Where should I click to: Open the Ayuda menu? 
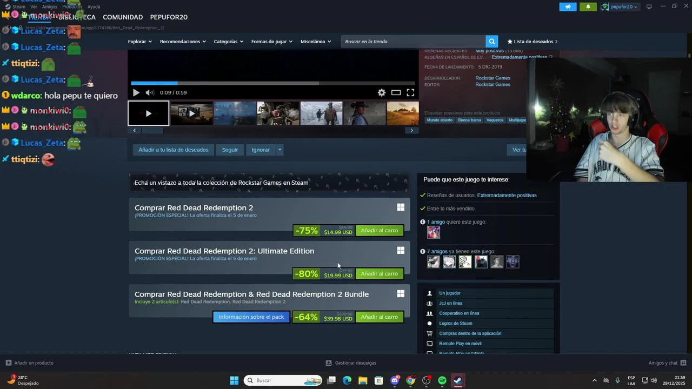point(94,6)
